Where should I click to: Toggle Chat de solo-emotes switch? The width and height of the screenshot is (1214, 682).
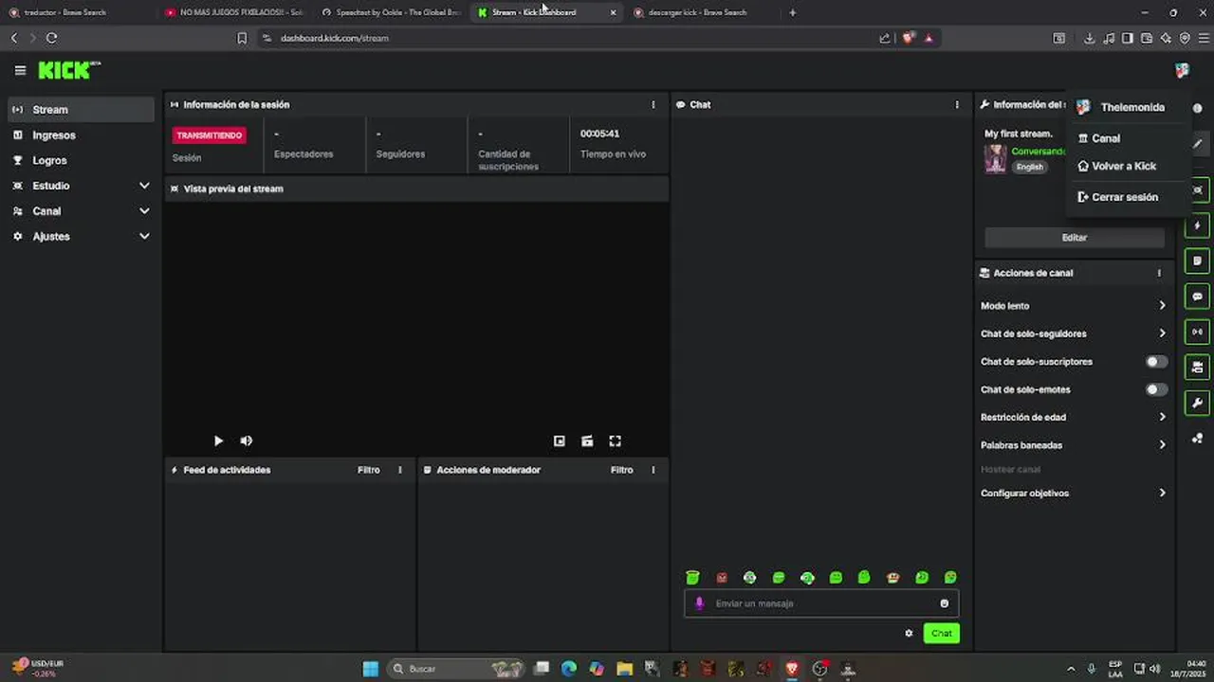click(x=1156, y=389)
